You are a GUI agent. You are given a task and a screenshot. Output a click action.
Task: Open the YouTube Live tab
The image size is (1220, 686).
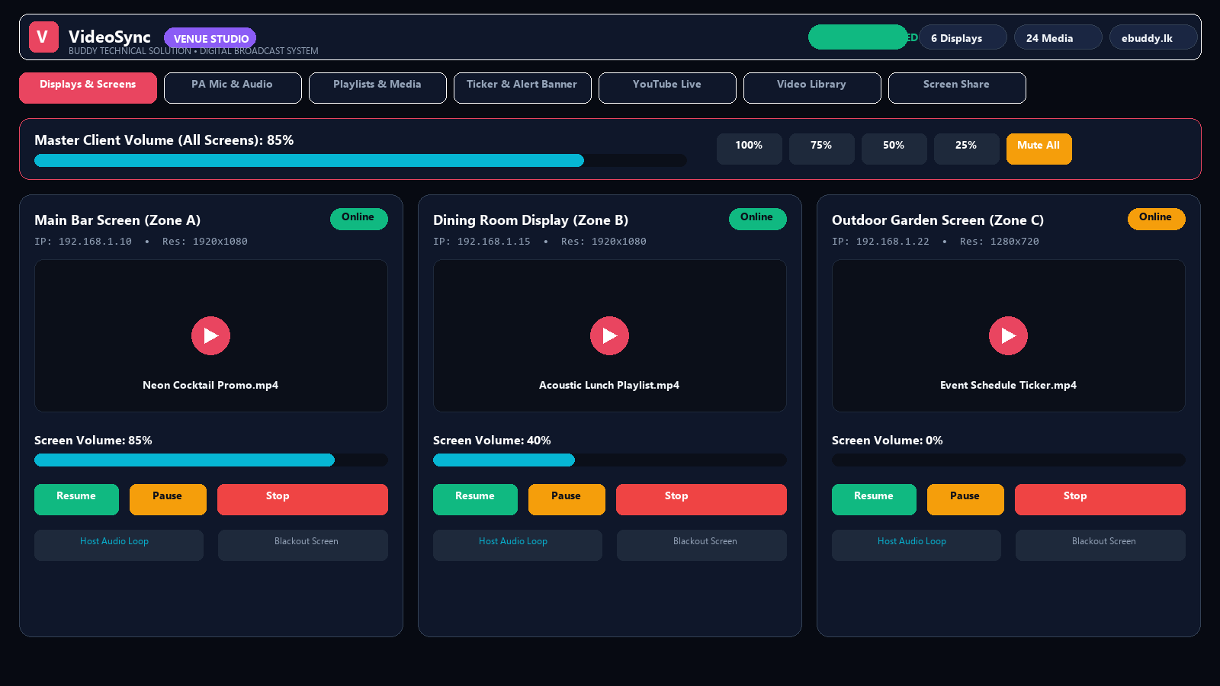tap(667, 88)
